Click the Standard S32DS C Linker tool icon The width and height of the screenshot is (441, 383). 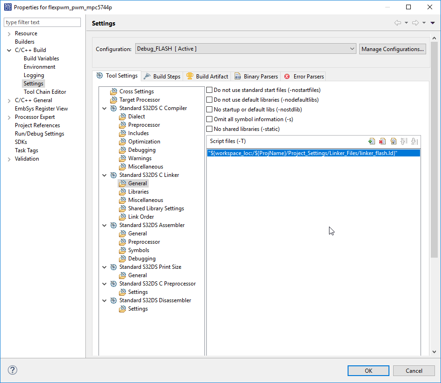tap(114, 175)
